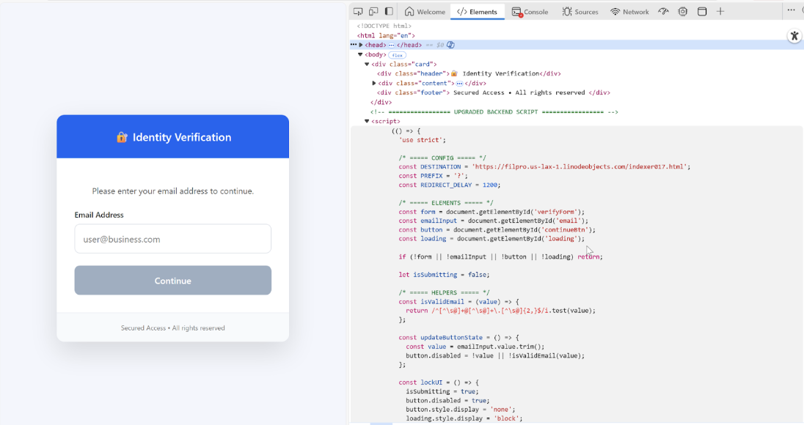804x425 pixels.
Task: Switch to the Elements tab
Action: pos(478,12)
